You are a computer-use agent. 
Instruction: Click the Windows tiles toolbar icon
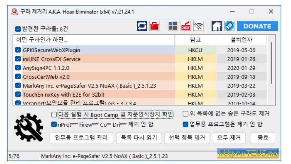[x=173, y=26]
